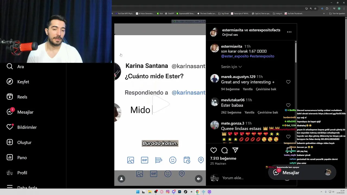Open the türkçe h. bookmark folder
Image resolution: width=347 pixels, height=195 pixels.
[278, 14]
